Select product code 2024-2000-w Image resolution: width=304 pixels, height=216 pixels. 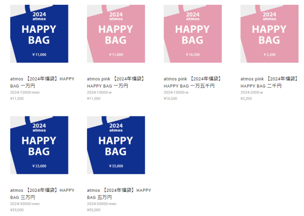(x=252, y=93)
